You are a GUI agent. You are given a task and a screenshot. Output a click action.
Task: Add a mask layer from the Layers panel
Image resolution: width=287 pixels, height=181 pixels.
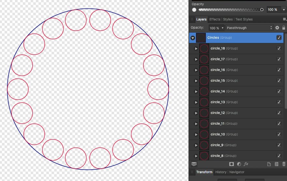tap(232, 164)
